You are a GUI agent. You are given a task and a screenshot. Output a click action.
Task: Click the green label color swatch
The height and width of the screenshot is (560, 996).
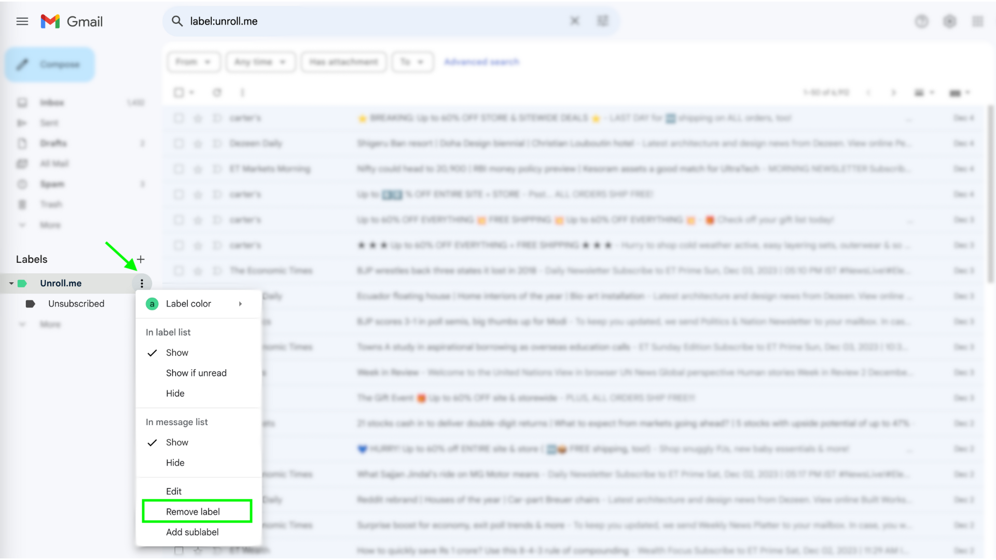(152, 304)
